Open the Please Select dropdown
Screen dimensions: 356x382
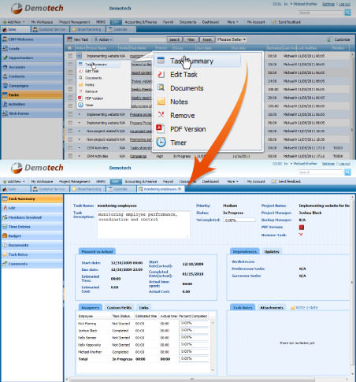tap(232, 39)
